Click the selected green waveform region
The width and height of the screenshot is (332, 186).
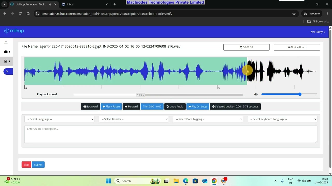click(136, 71)
